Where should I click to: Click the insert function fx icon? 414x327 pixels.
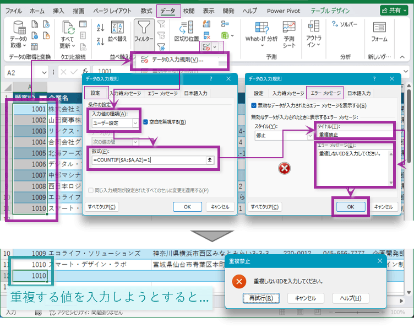(85, 72)
